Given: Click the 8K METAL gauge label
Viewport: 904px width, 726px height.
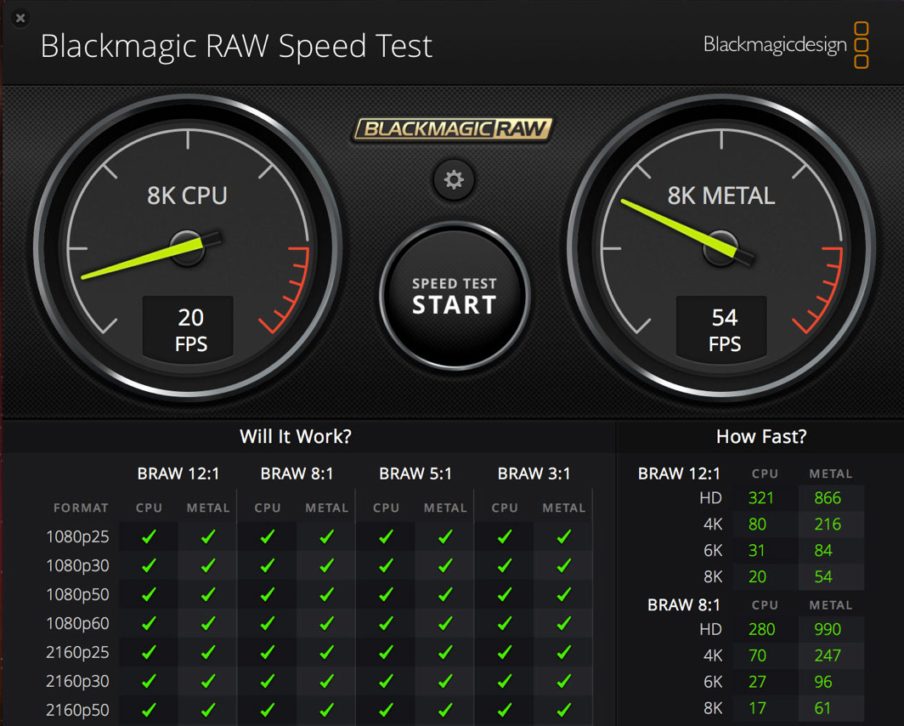Looking at the screenshot, I should [x=721, y=196].
